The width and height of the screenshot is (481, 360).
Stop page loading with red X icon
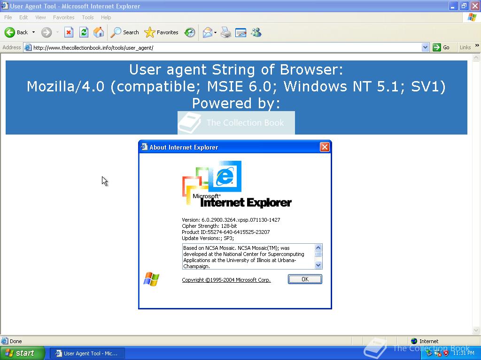coord(69,32)
